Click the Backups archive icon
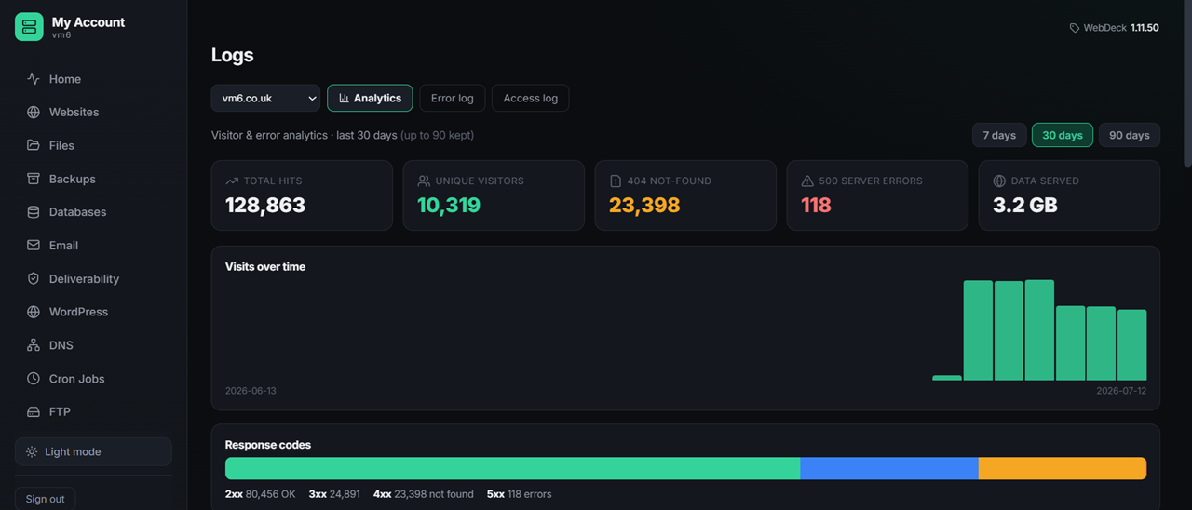Viewport: 1192px width, 510px height. (34, 179)
